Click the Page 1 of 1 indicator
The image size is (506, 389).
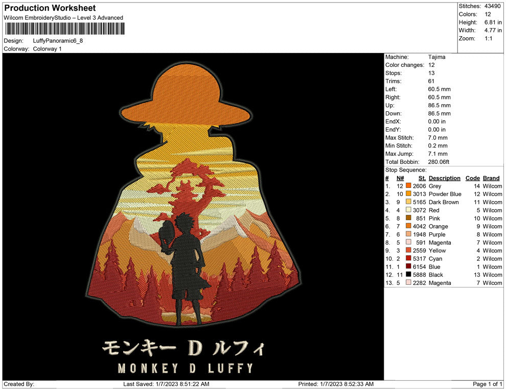point(487,384)
